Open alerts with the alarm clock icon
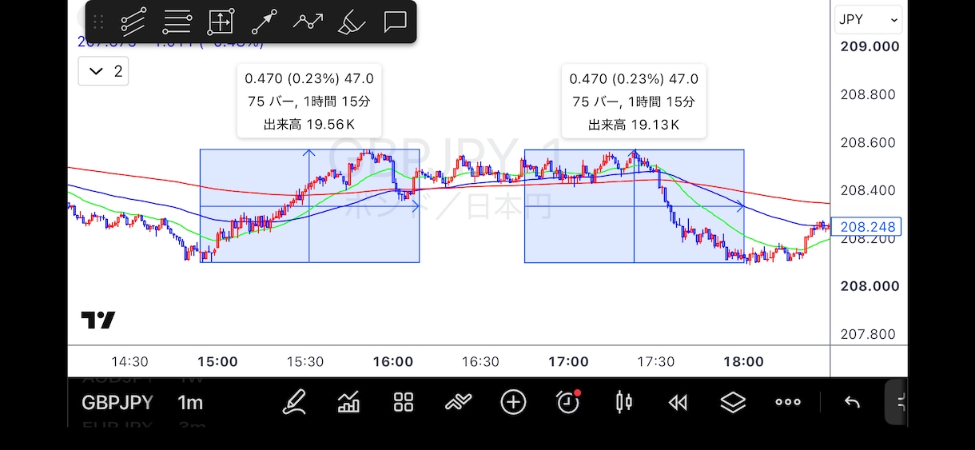 tap(568, 402)
